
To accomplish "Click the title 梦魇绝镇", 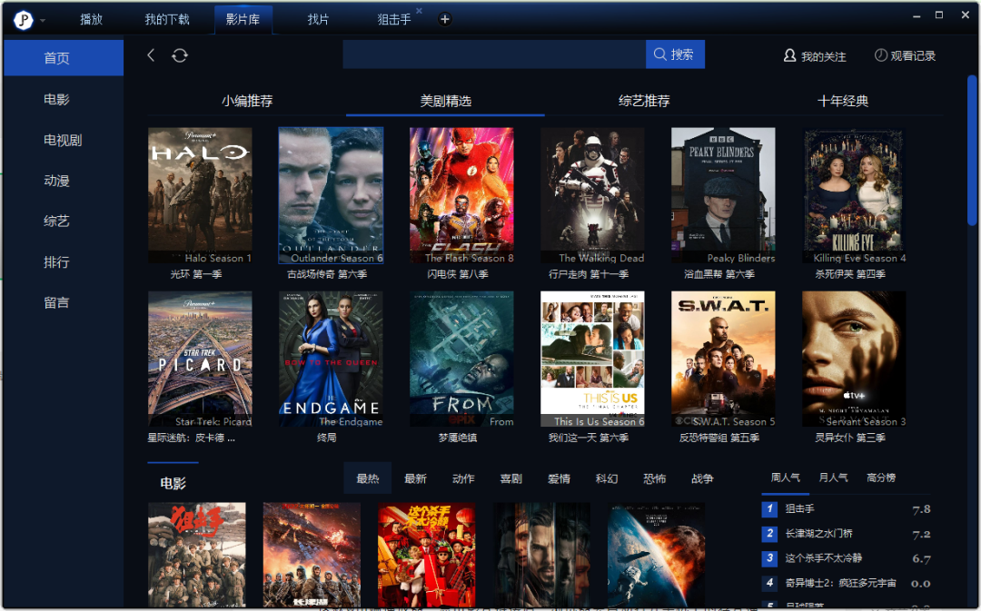I will (457, 438).
